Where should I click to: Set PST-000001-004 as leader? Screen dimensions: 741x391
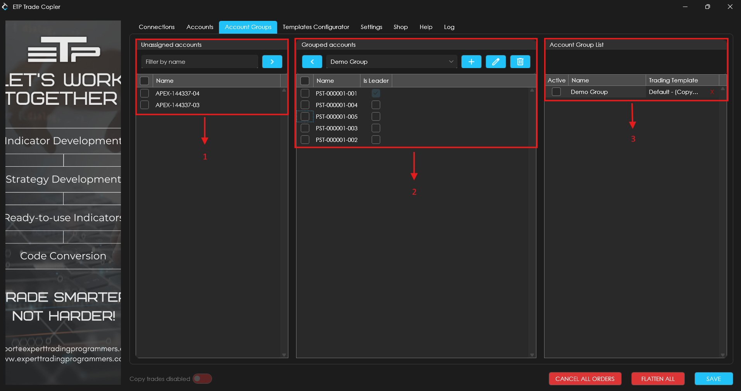pyautogui.click(x=376, y=105)
